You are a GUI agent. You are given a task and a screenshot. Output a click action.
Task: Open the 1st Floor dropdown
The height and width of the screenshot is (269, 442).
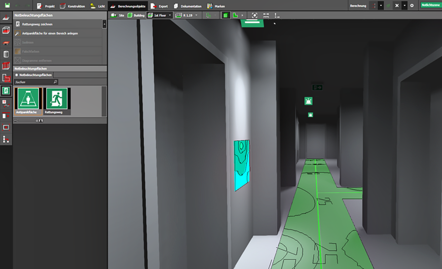pos(169,16)
